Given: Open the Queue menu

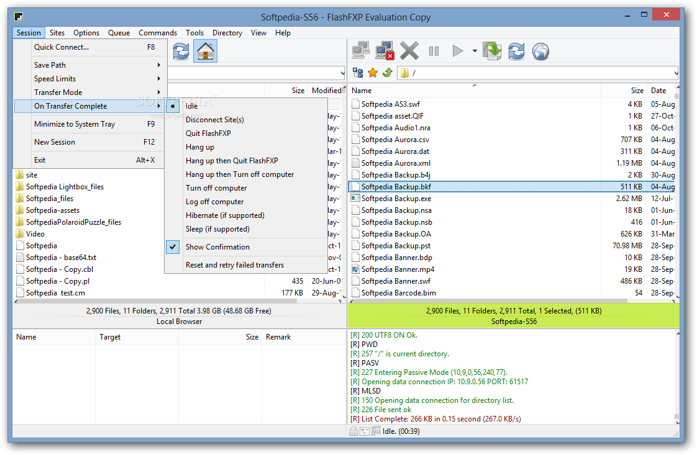Looking at the screenshot, I should point(119,32).
